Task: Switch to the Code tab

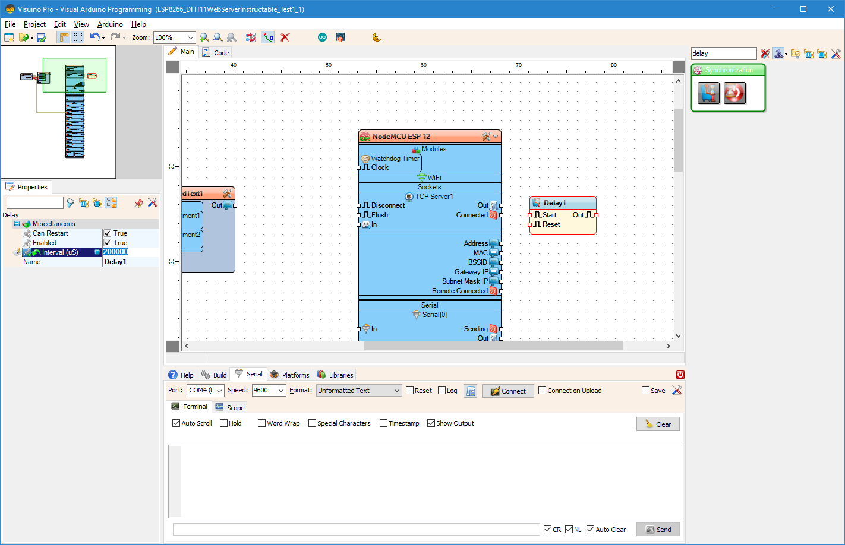Action: click(216, 53)
